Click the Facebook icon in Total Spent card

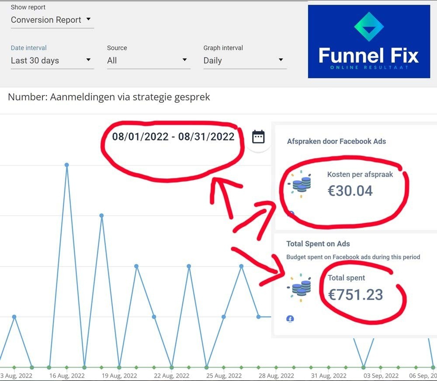coord(290,319)
